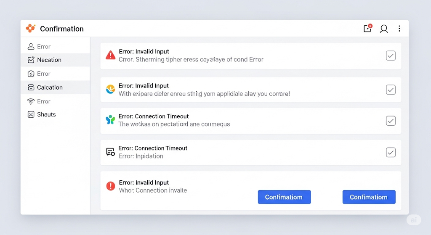
Task: Click the message list icon beside Error: Inpidation
Action: pos(111,152)
